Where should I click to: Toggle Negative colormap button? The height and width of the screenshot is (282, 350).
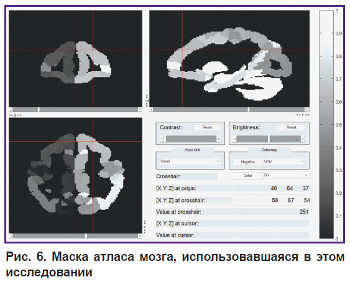click(247, 161)
